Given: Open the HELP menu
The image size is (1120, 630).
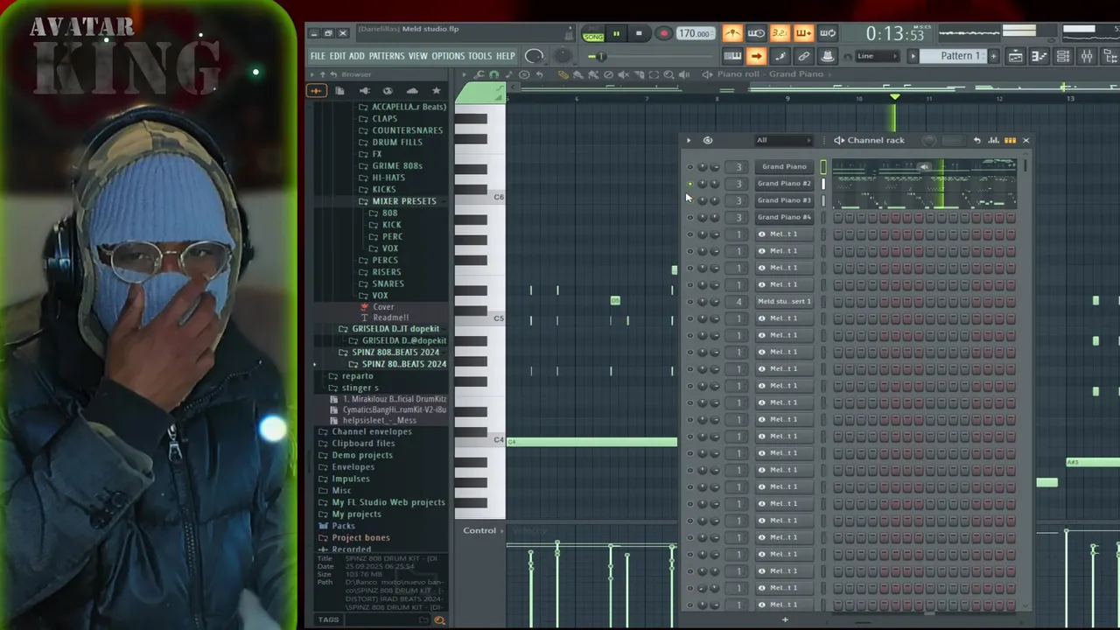Looking at the screenshot, I should tap(506, 56).
